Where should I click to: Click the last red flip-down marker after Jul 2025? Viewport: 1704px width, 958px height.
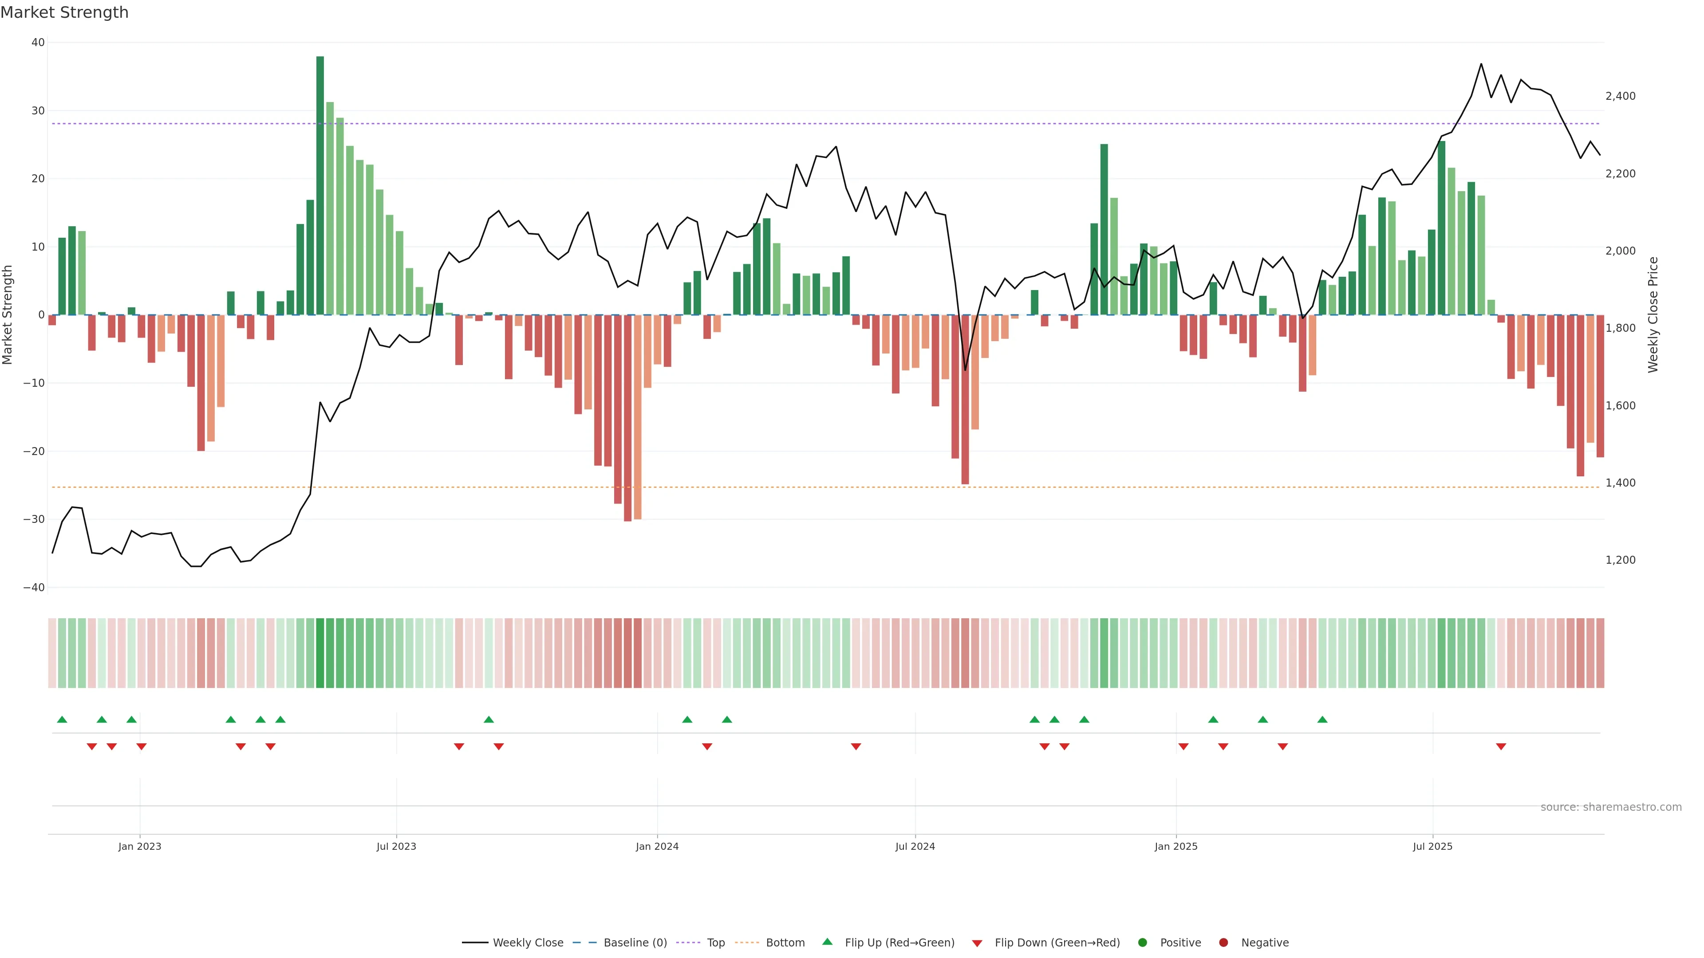pos(1501,746)
